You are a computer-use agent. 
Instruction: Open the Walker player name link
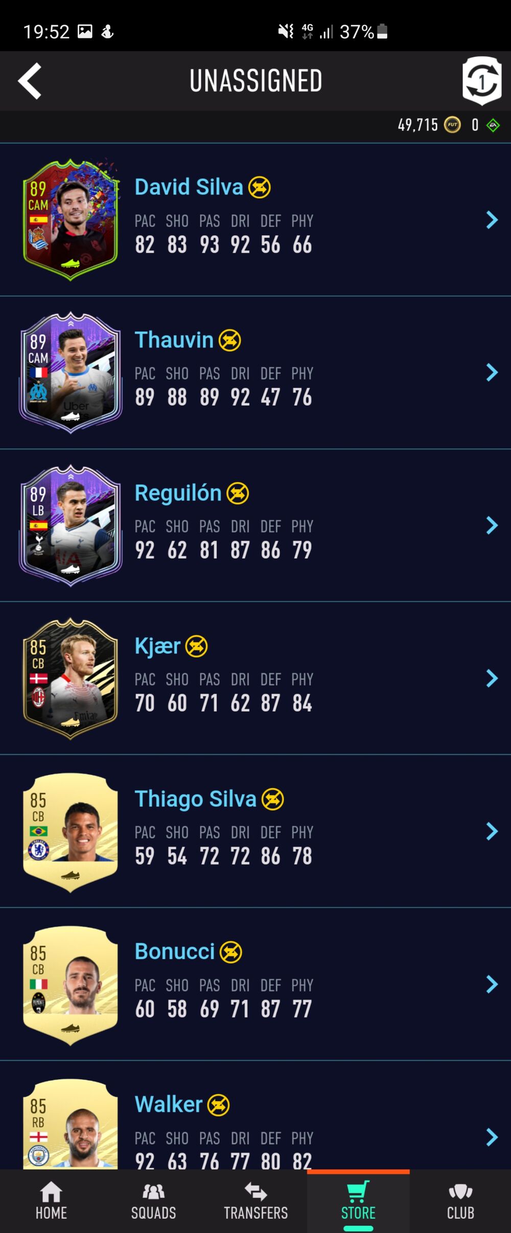point(169,1105)
